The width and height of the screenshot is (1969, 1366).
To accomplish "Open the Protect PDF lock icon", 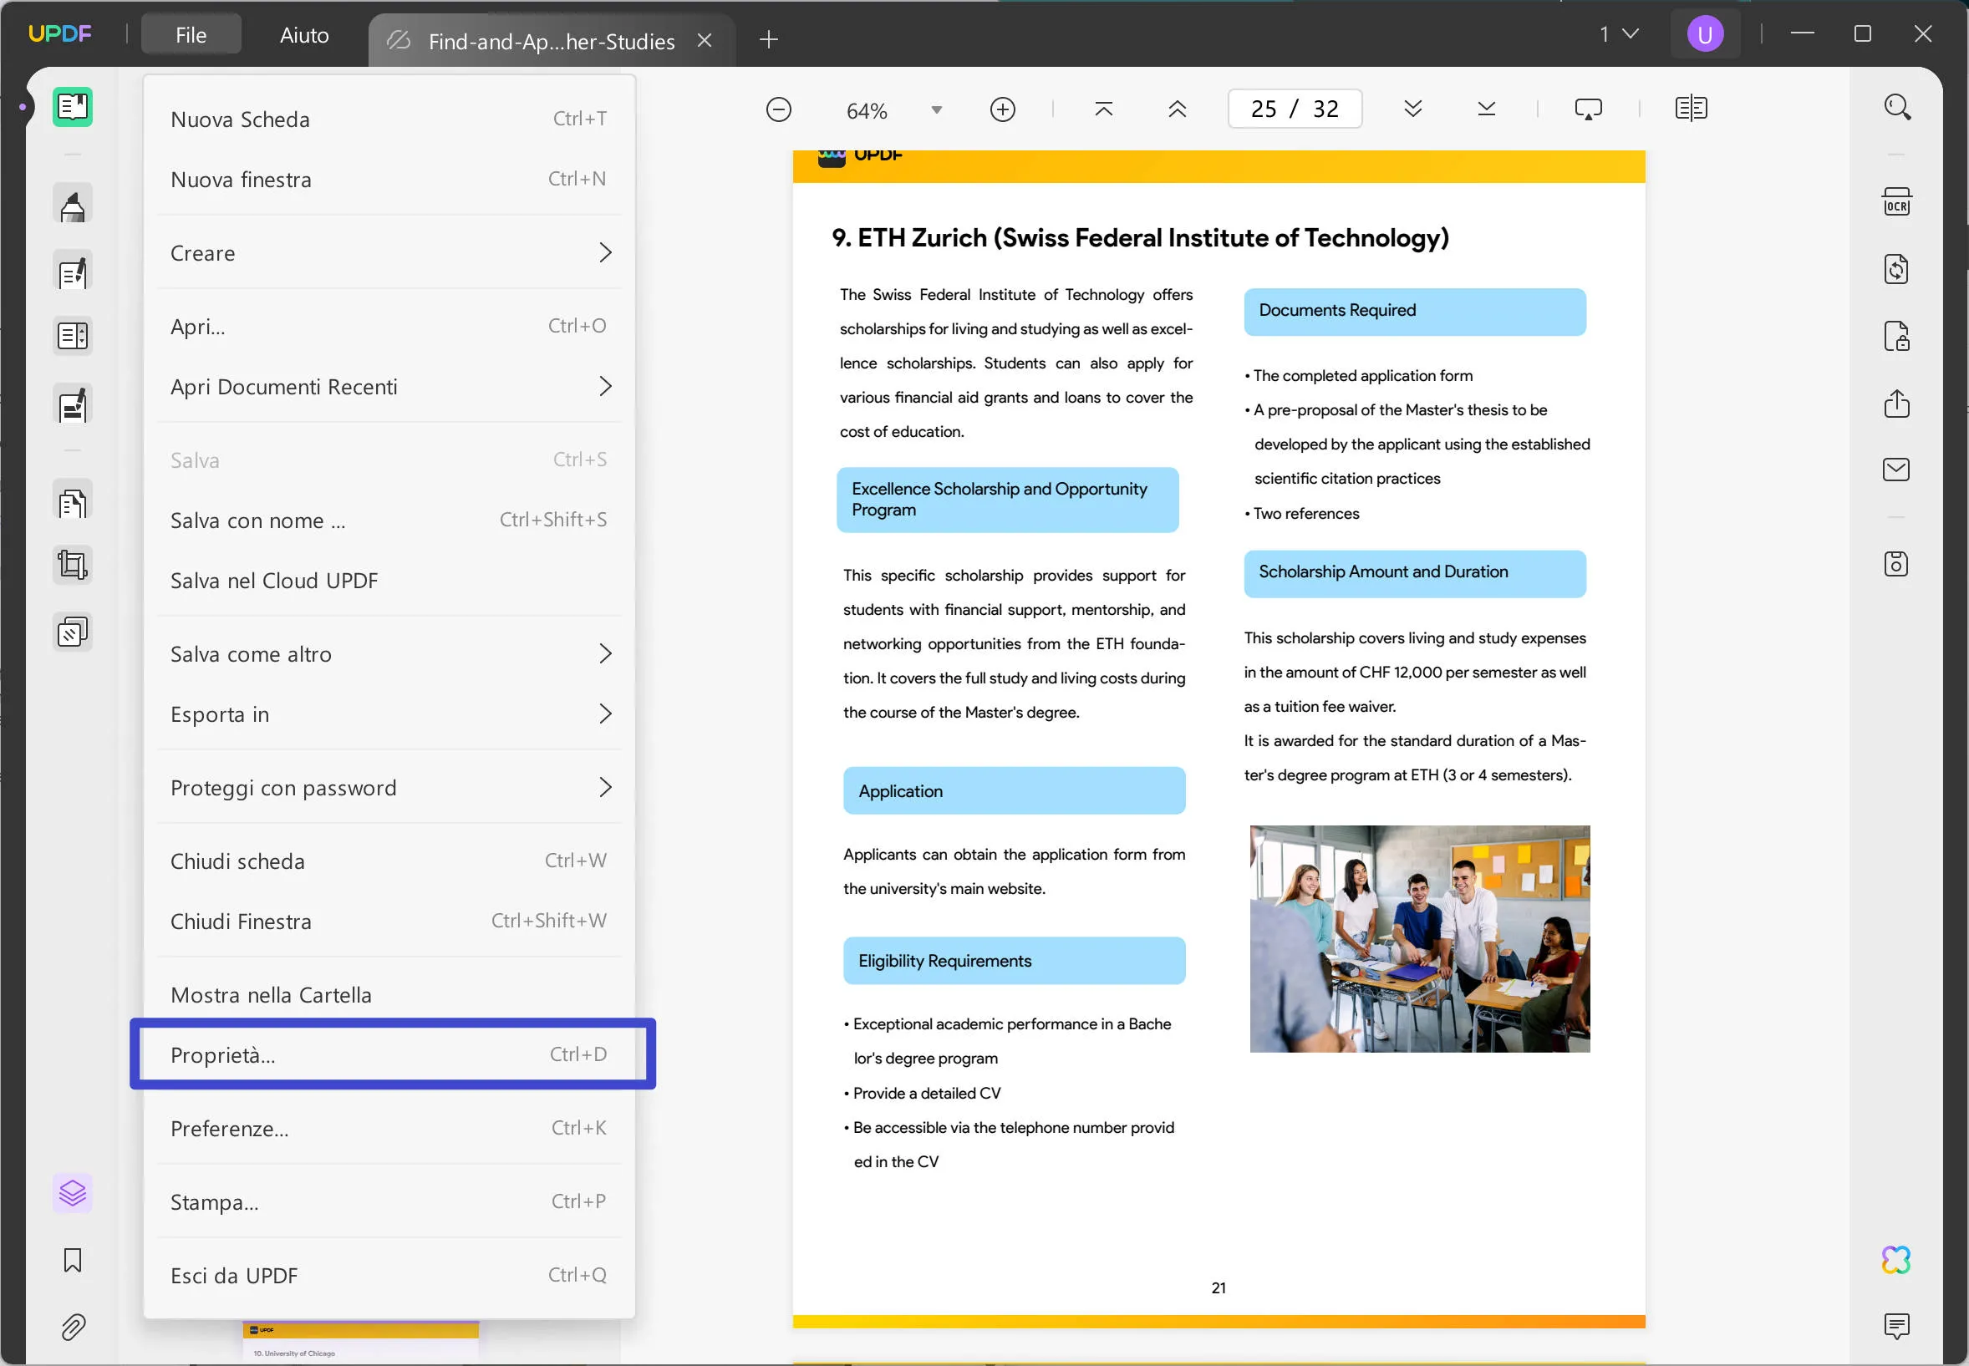I will [x=1896, y=337].
